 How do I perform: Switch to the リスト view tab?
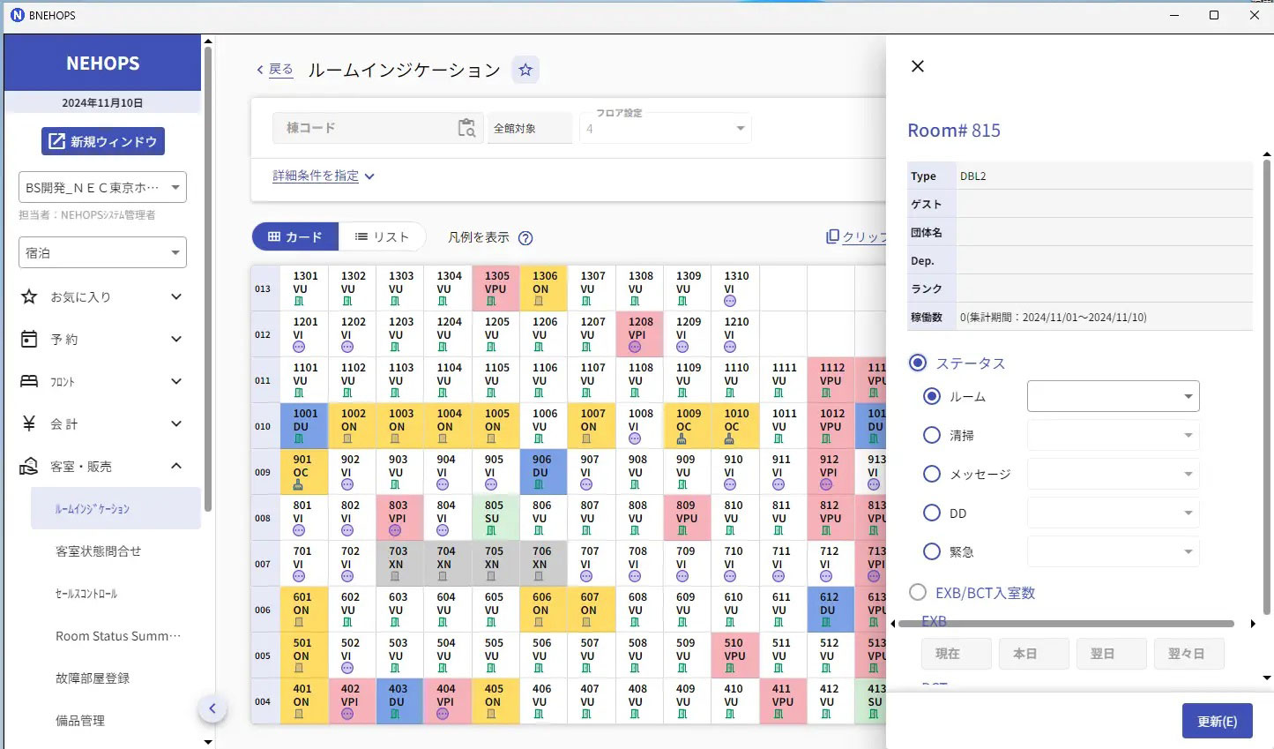(x=382, y=236)
